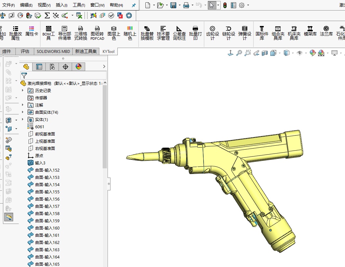Screen dimensions: 345x267
Task: Open the display style dropdown arrow
Action: click(292, 53)
